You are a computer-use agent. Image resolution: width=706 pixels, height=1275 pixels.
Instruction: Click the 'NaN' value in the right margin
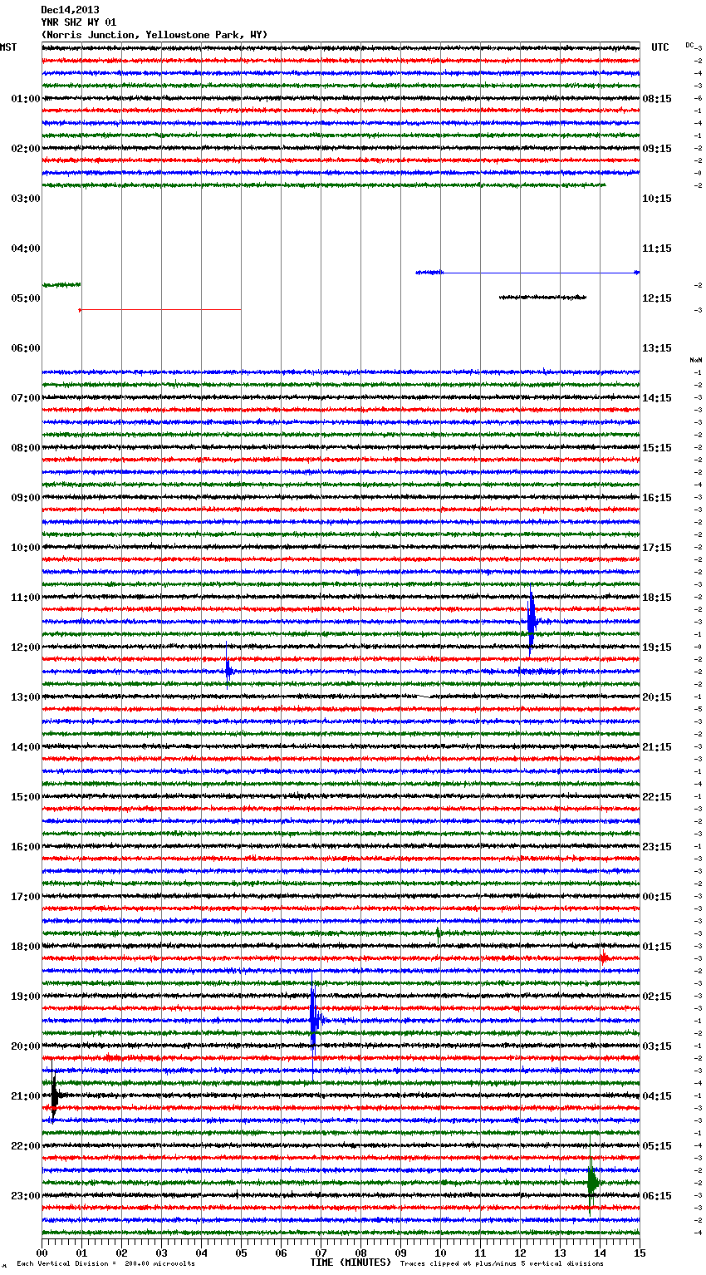coord(696,360)
